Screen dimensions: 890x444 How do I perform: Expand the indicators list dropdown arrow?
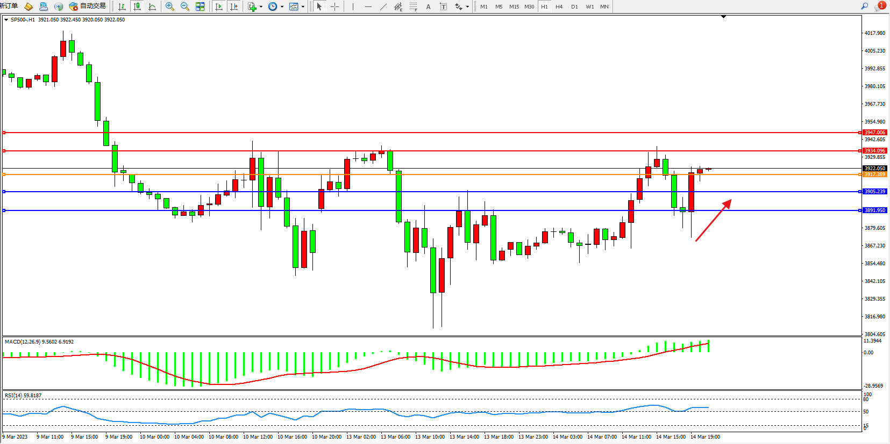tap(261, 7)
